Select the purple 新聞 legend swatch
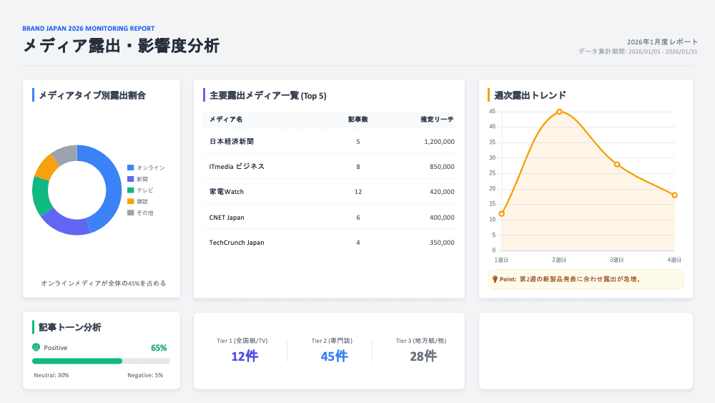 tap(130, 179)
